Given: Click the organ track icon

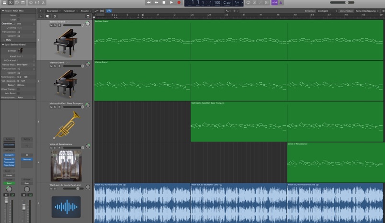Looking at the screenshot, I should (x=66, y=166).
